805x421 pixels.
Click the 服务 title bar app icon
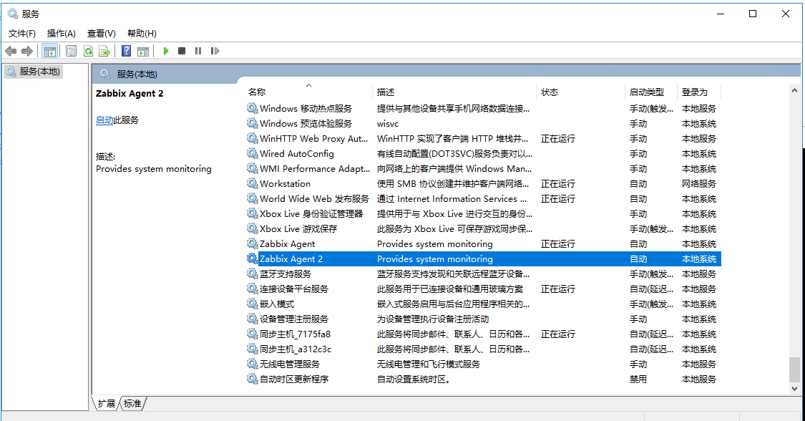[12, 14]
